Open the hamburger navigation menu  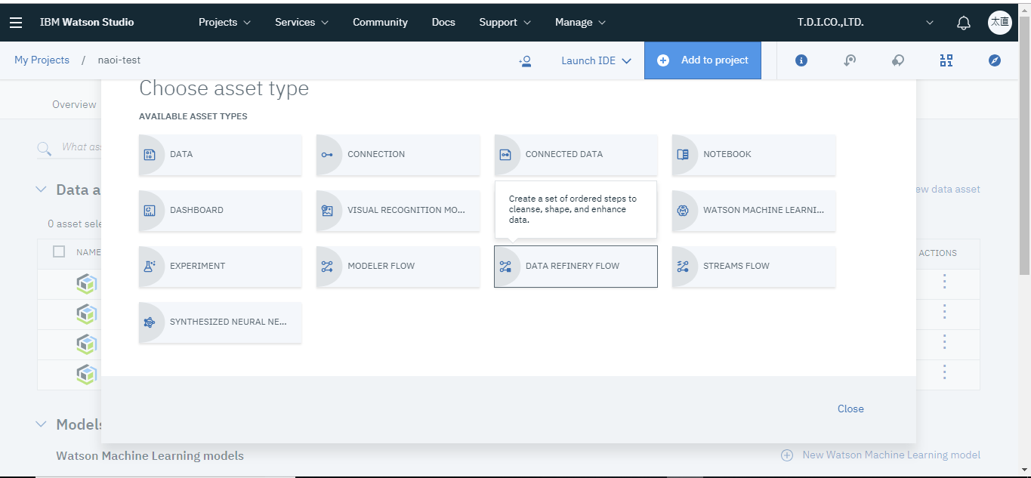pyautogui.click(x=16, y=22)
